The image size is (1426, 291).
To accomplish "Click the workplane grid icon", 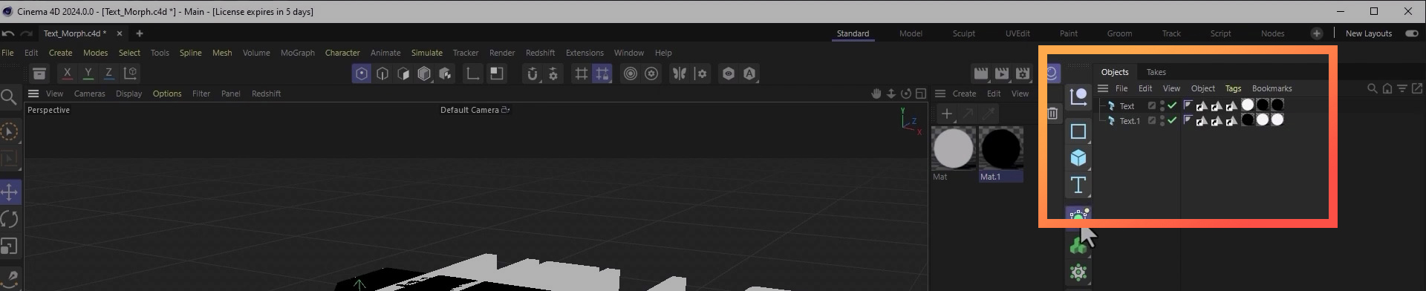I will click(x=582, y=73).
